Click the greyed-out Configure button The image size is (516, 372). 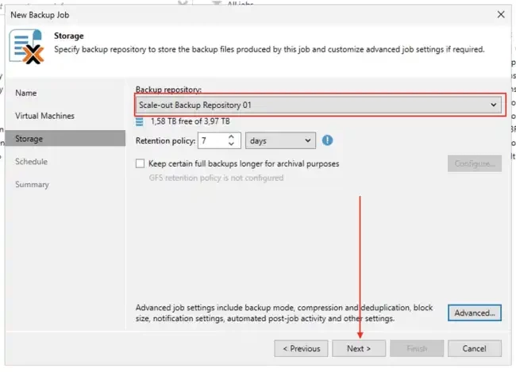pos(475,163)
